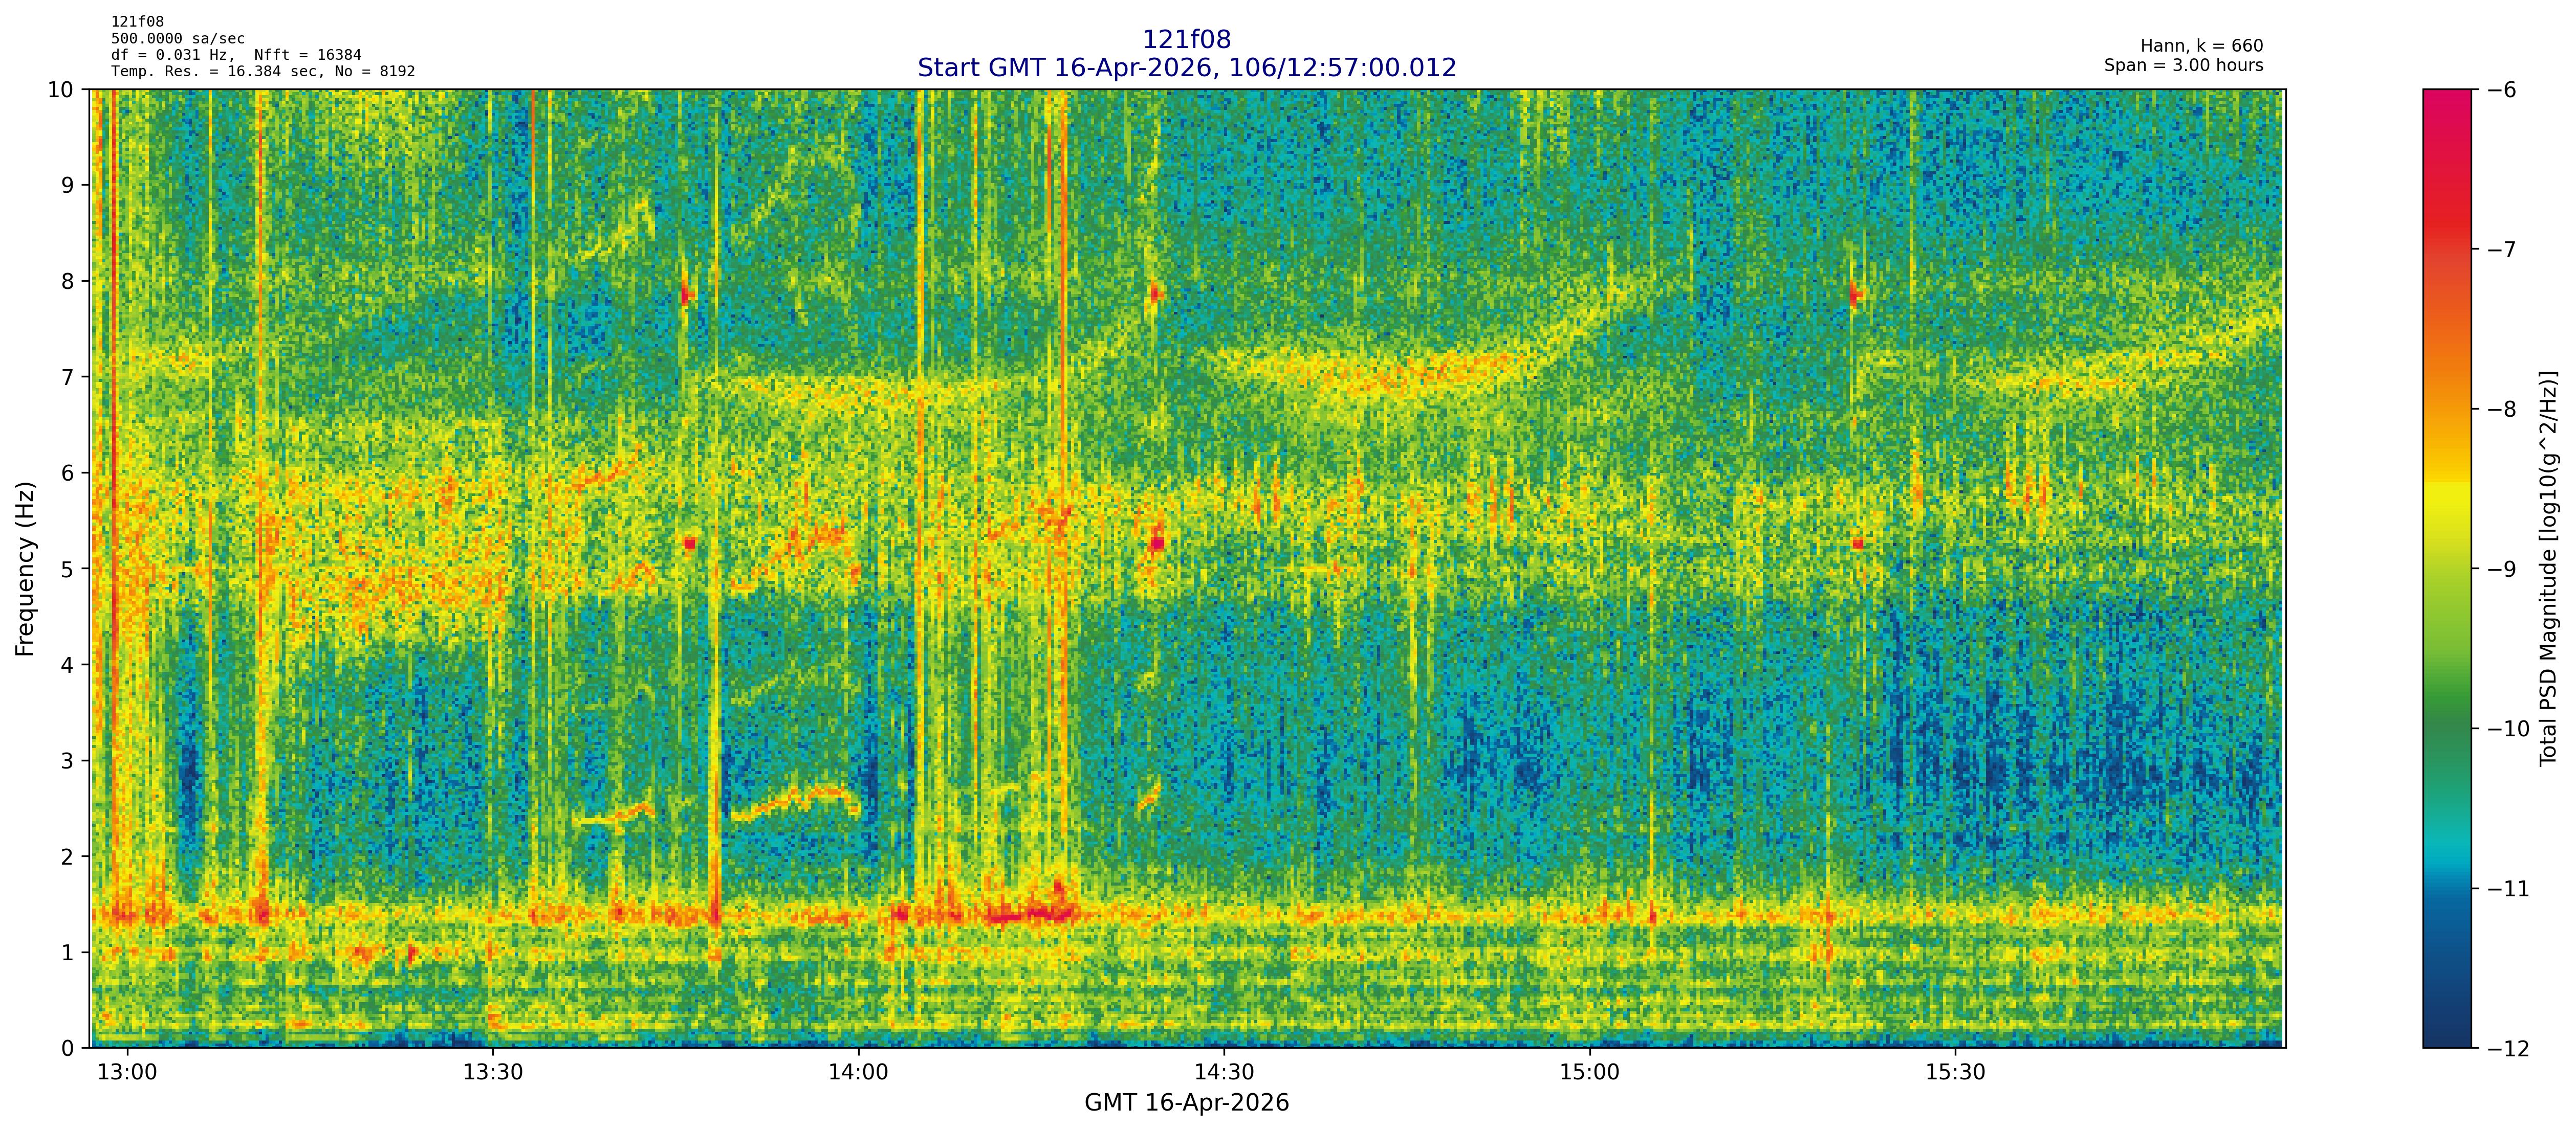Image resolution: width=2576 pixels, height=1131 pixels.
Task: Click the 14:00 time axis tick label
Action: coord(858,1072)
